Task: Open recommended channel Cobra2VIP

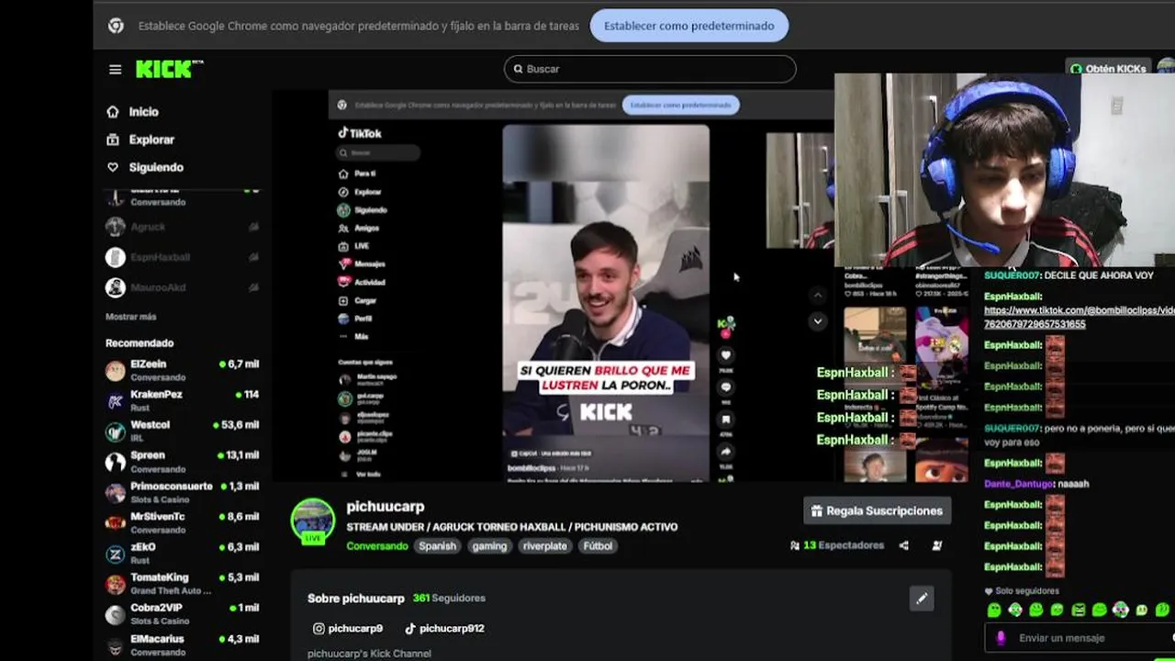Action: 183,614
